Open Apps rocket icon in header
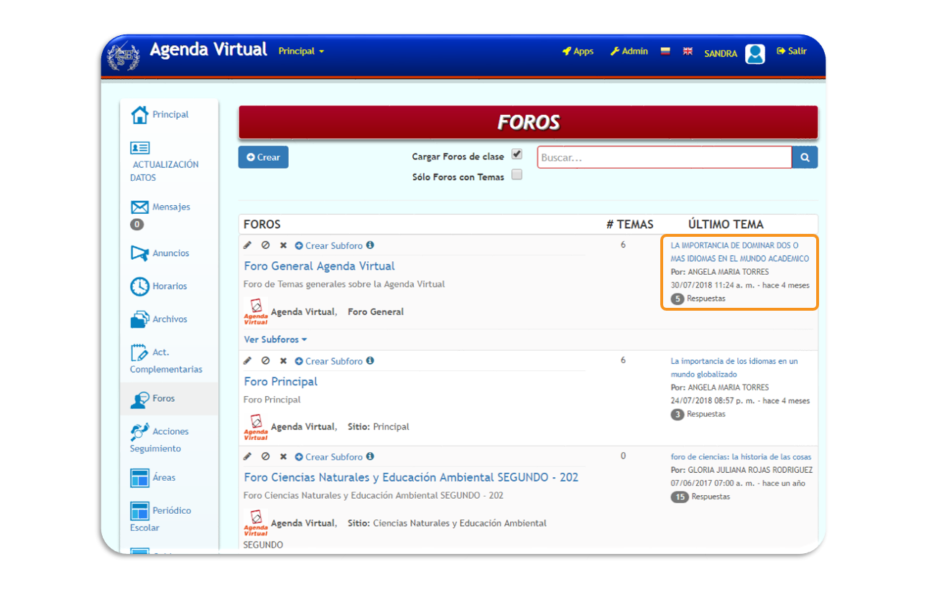Image resolution: width=934 pixels, height=597 pixels. pos(566,52)
